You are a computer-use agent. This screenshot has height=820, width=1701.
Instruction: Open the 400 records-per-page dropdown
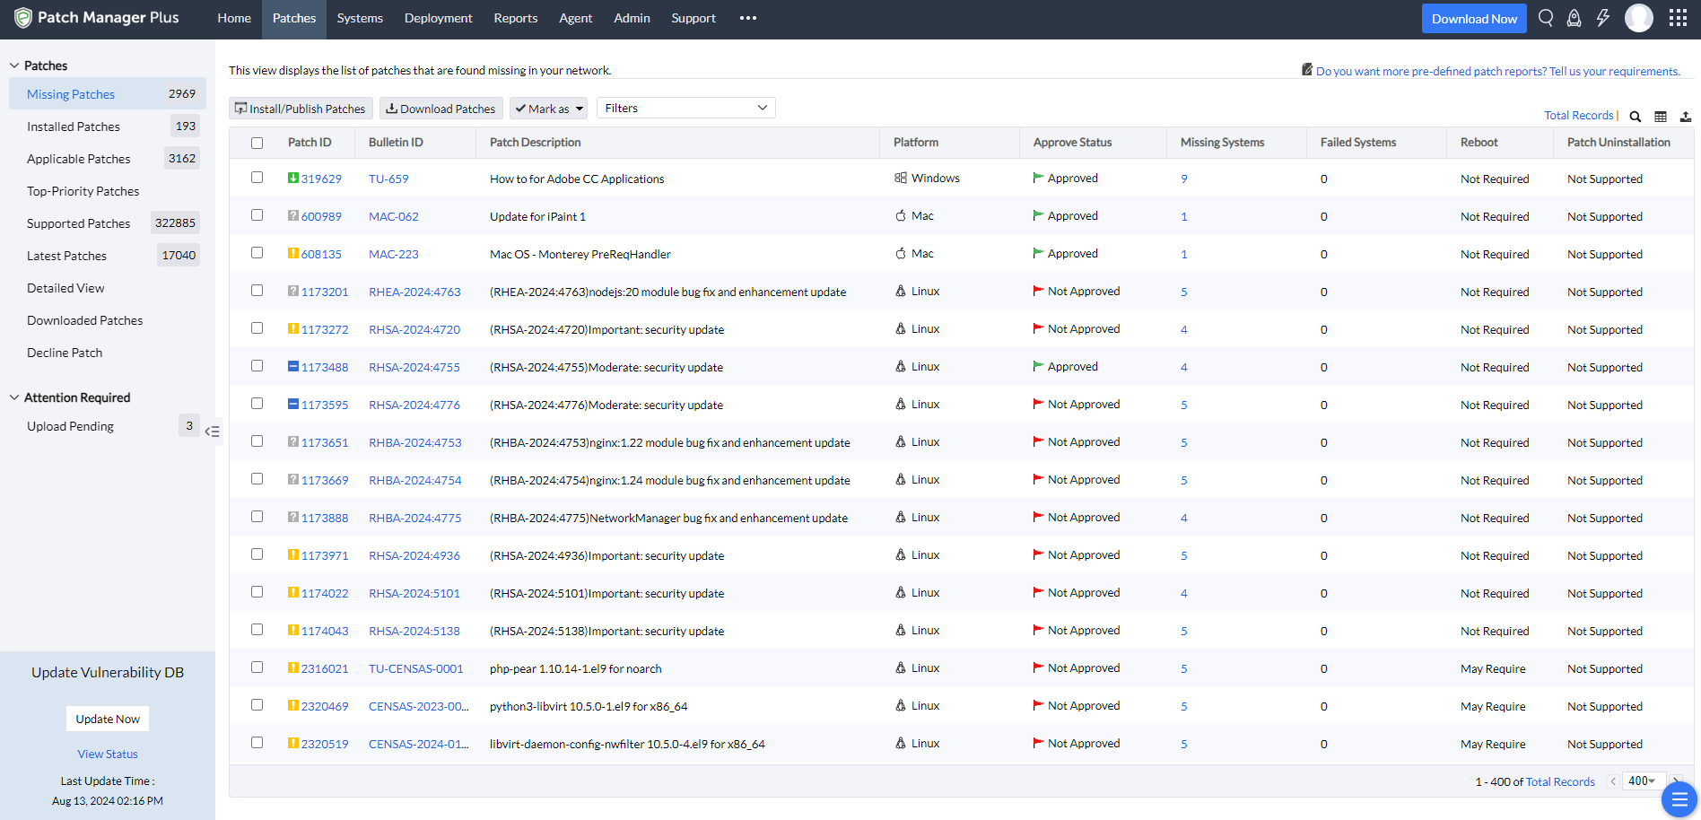pyautogui.click(x=1643, y=781)
